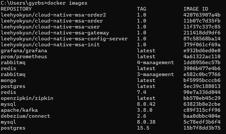Click image ID 420763907a4b
The width and height of the screenshot is (226, 134).
click(202, 15)
